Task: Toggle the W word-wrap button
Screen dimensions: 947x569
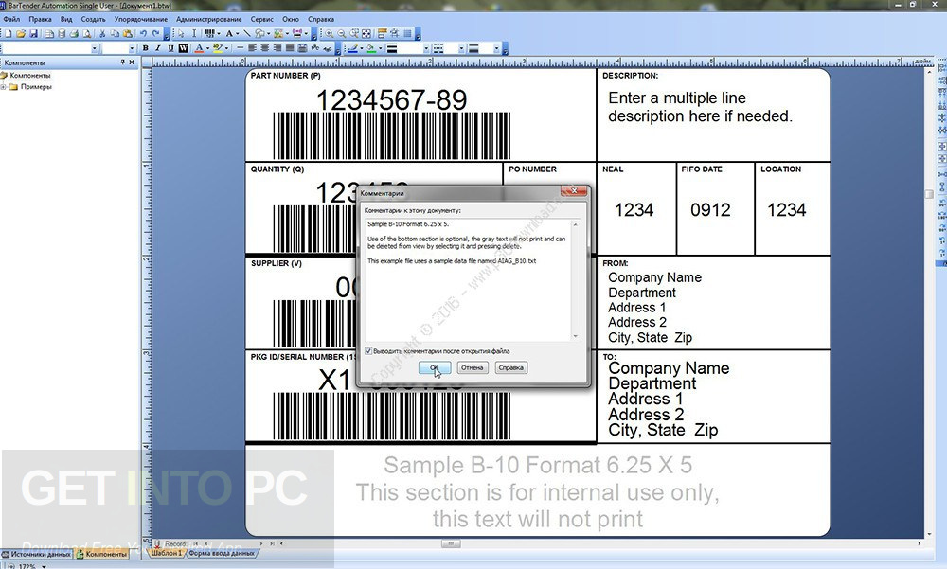Action: click(183, 47)
